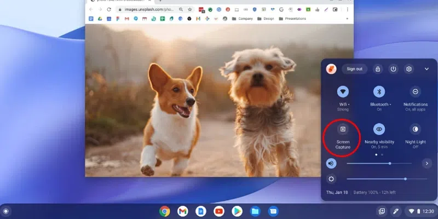Launch Gmail from the shelf

tap(183, 211)
